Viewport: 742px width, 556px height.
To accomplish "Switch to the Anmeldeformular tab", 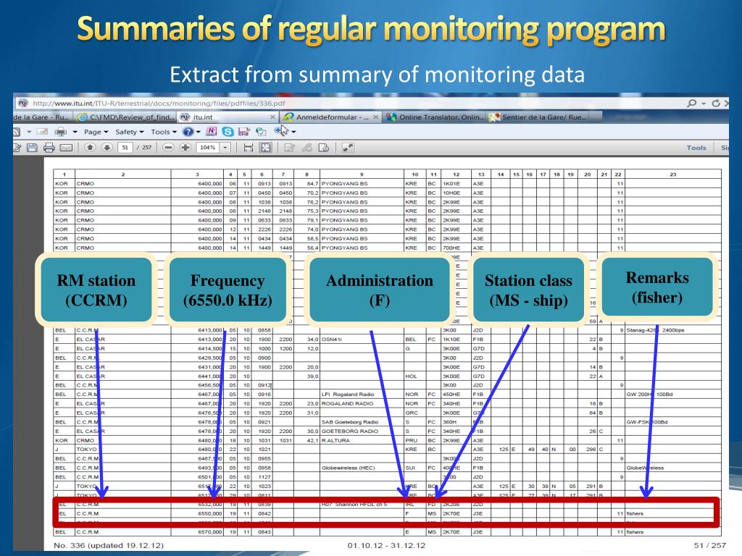I will (x=330, y=117).
